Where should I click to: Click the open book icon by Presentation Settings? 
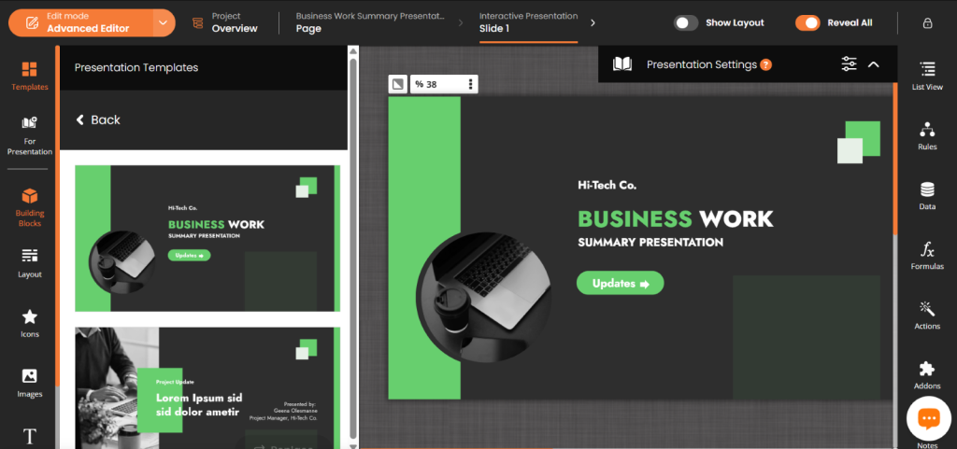[621, 64]
